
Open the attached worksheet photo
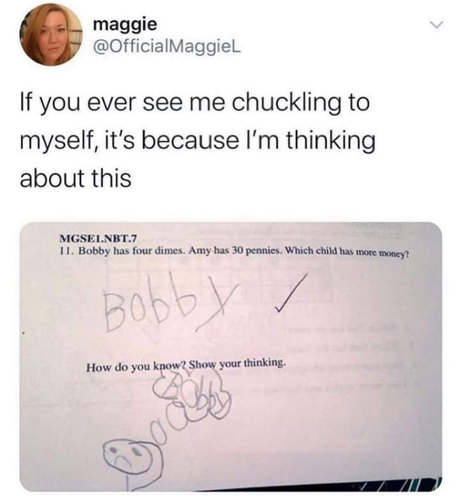(231, 356)
